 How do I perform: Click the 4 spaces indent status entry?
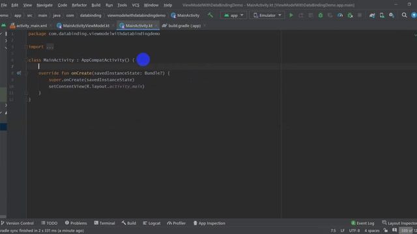click(x=372, y=231)
